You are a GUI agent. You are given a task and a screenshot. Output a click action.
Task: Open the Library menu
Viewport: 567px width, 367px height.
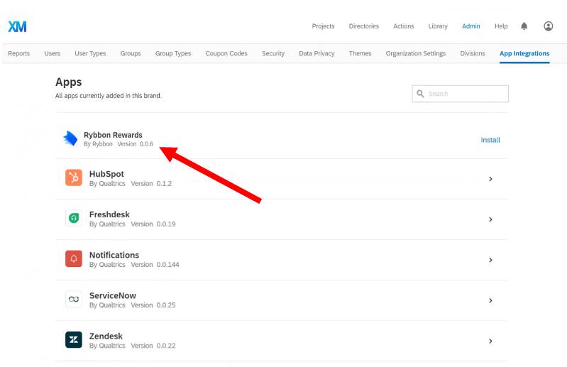click(438, 26)
